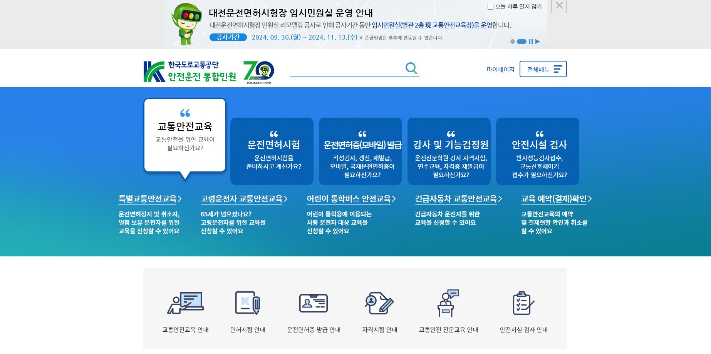The image size is (711, 354).
Task: Open 긴급자동차 교통안전교육 link
Action: pyautogui.click(x=458, y=199)
